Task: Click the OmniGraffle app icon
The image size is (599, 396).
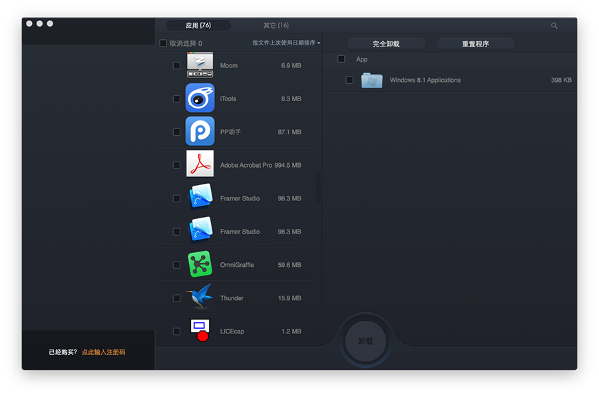Action: (200, 264)
